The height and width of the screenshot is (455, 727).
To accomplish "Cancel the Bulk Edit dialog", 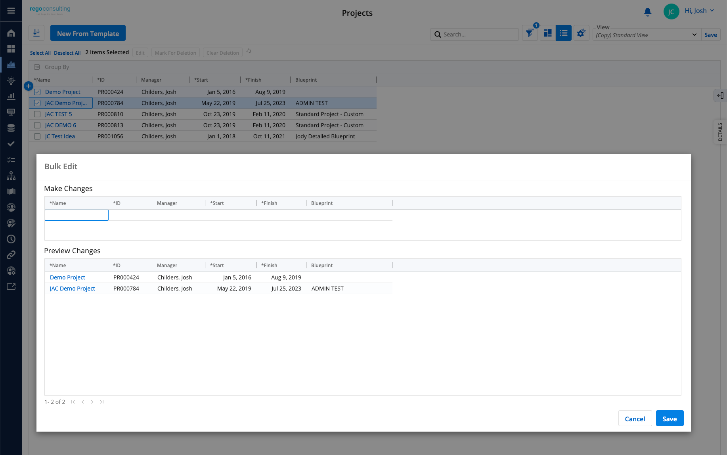I will click(635, 419).
